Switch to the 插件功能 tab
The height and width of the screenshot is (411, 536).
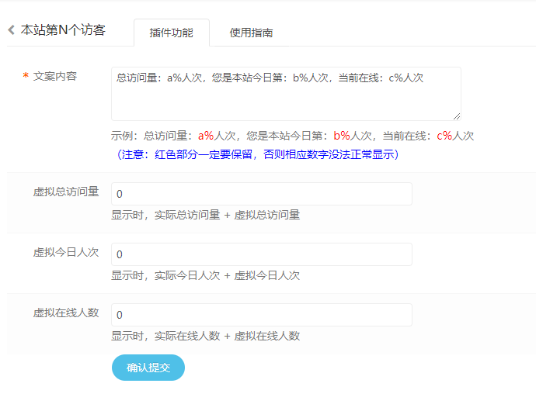click(171, 33)
